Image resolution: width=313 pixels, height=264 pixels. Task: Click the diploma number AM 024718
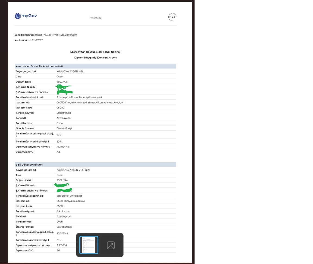63,147
